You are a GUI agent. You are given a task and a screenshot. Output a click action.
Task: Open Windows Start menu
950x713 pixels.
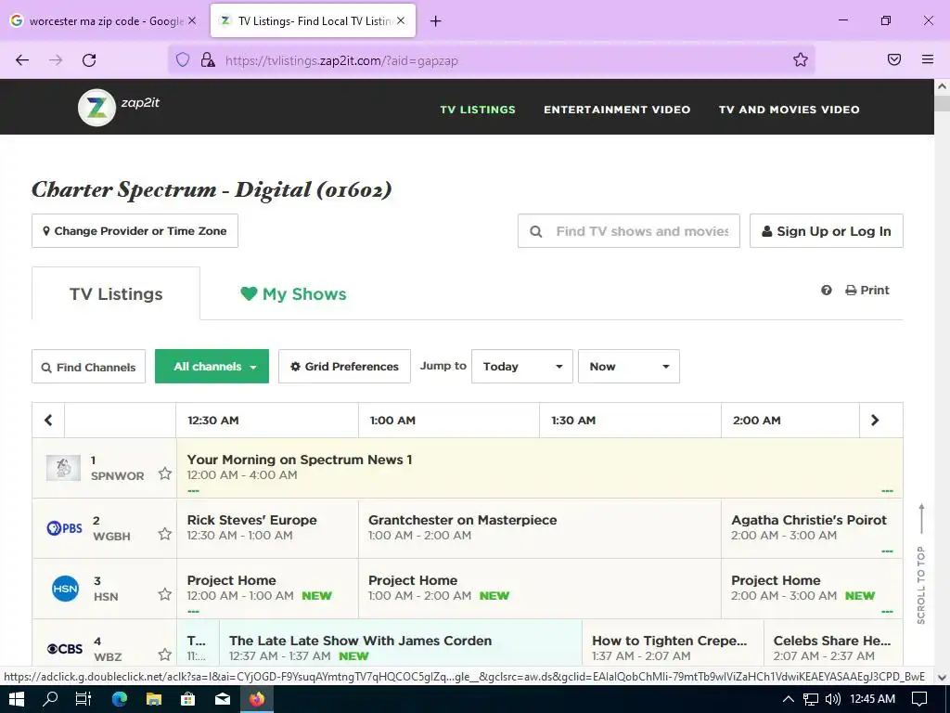coord(17,699)
